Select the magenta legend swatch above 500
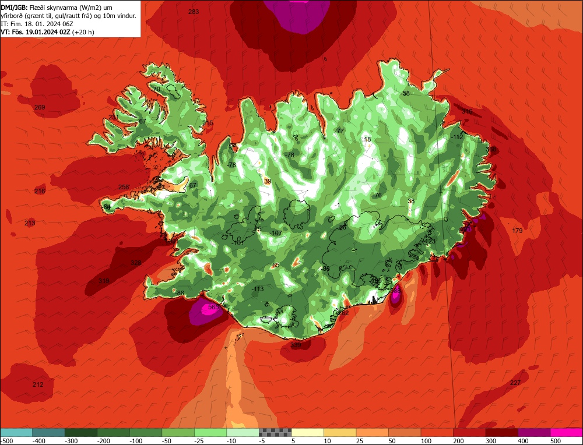This screenshot has height=445, width=583. [x=566, y=432]
